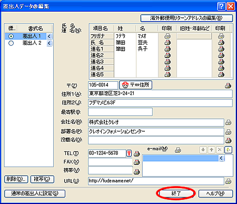
Task: Click 連名2 row label
Action: [x=102, y=55]
